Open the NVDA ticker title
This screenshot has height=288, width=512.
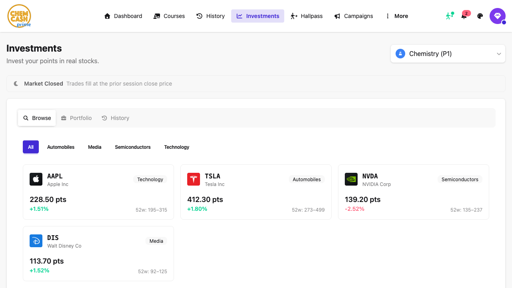click(370, 176)
